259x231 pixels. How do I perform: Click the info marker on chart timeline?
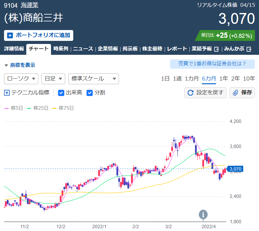point(203,215)
